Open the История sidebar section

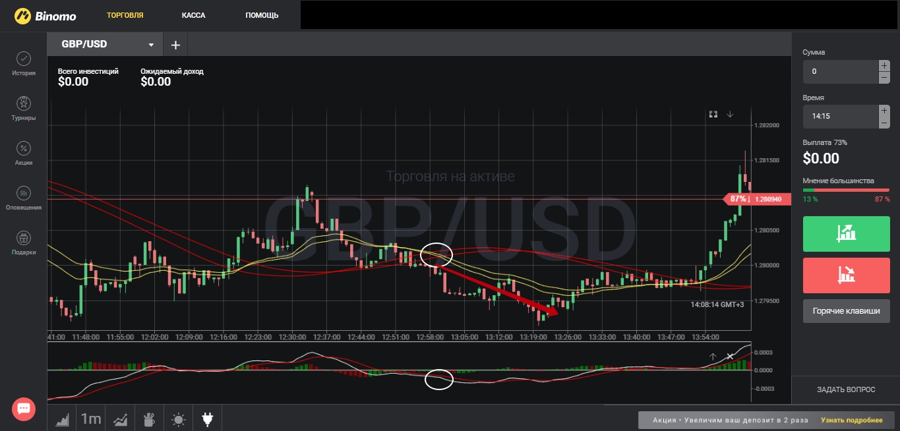click(23, 64)
